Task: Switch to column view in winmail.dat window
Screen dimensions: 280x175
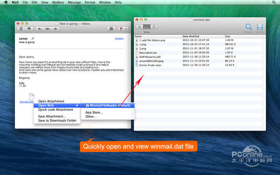Action: 154,27
